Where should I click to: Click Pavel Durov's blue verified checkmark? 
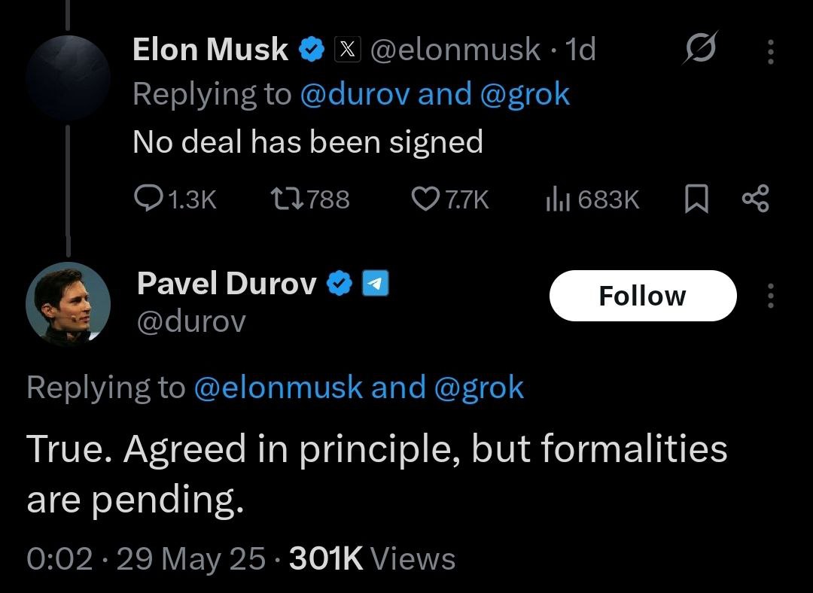340,284
